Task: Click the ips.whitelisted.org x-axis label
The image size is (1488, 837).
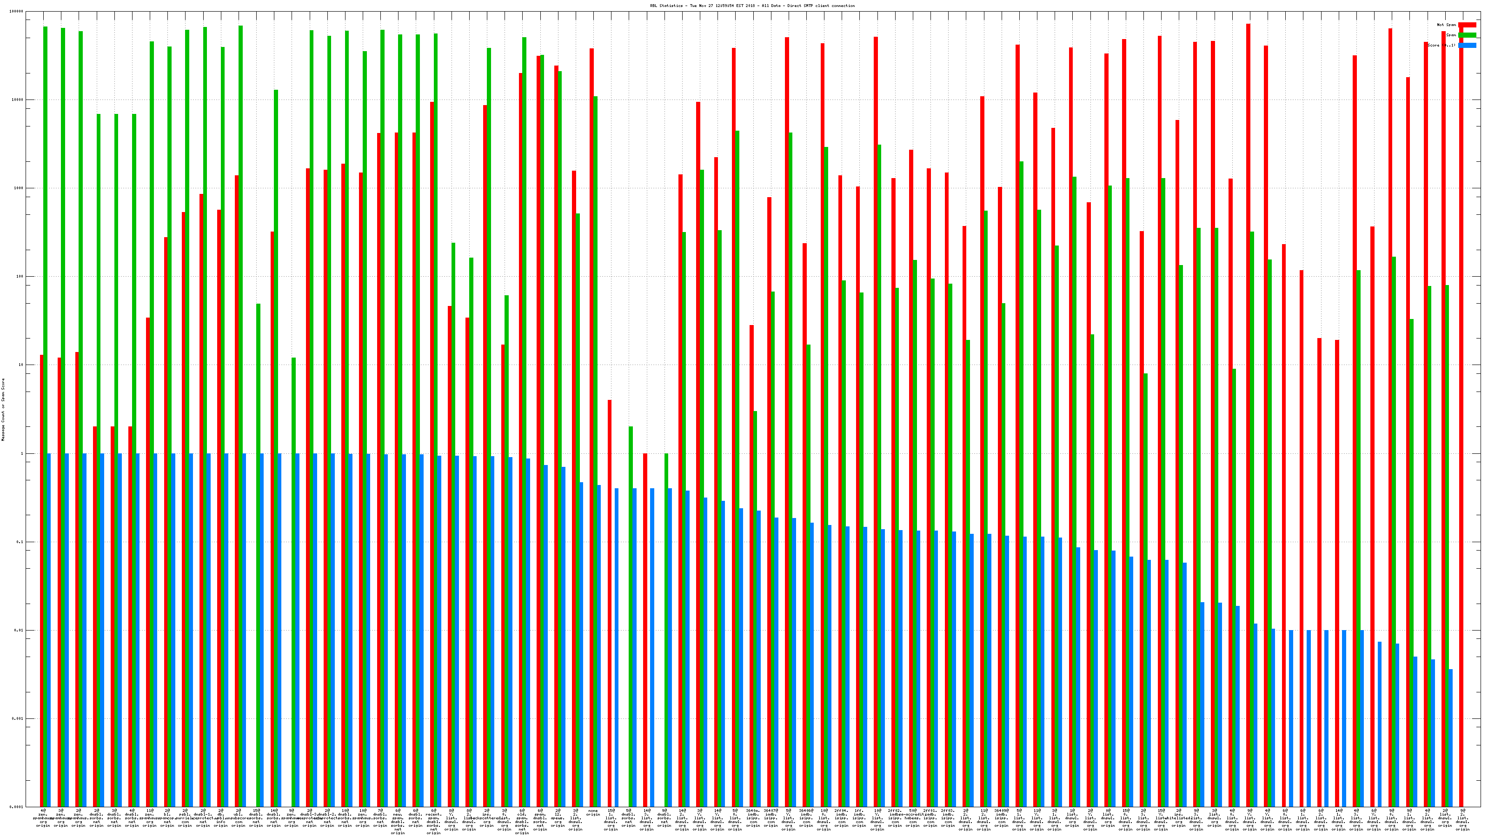Action: [1179, 818]
